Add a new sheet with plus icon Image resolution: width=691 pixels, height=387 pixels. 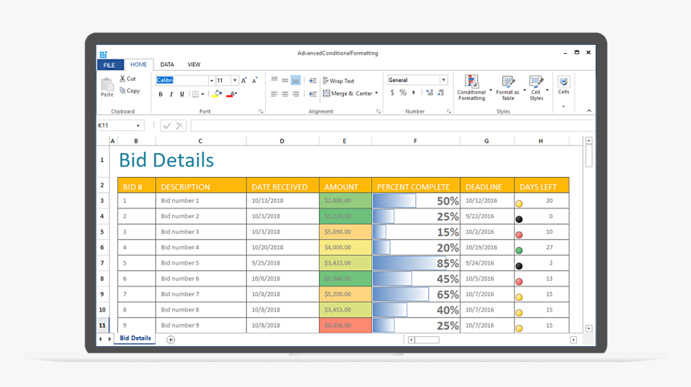coord(170,340)
